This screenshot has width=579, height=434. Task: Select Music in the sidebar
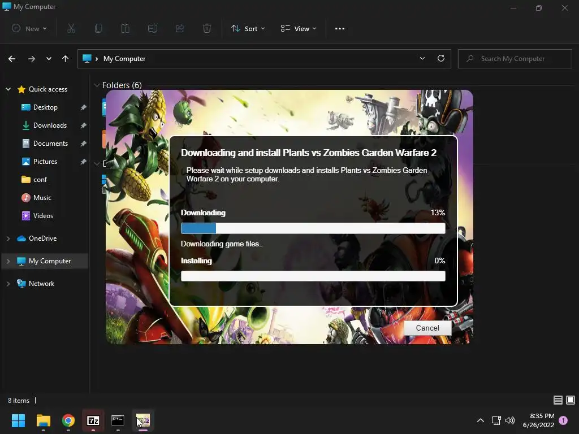pos(42,198)
